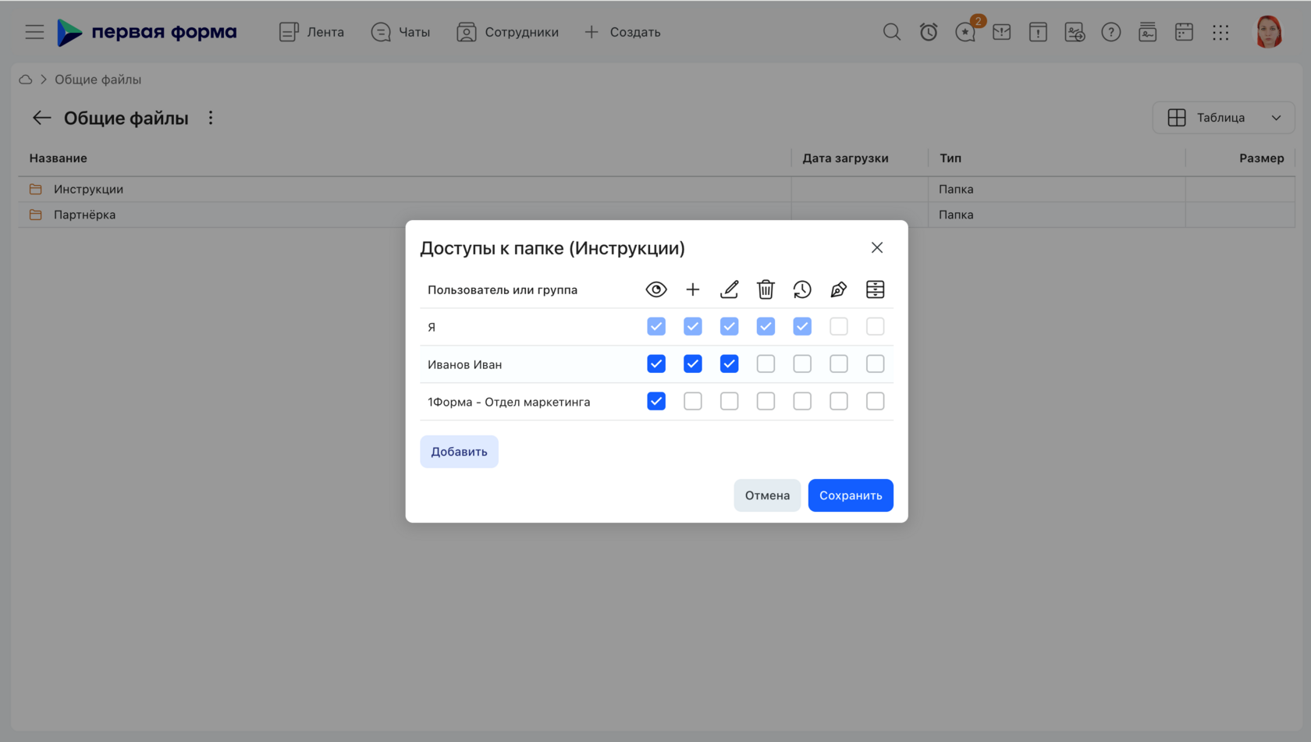
Task: Open the Инструкции folder row
Action: [x=656, y=189]
